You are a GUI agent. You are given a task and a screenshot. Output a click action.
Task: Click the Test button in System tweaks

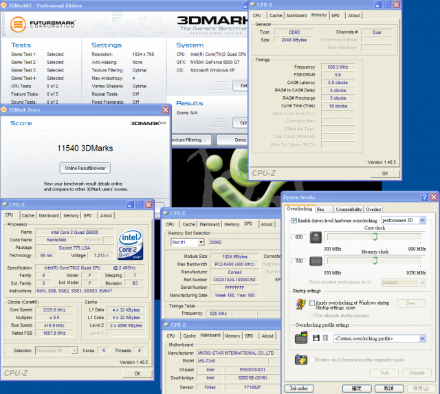pyautogui.click(x=384, y=373)
